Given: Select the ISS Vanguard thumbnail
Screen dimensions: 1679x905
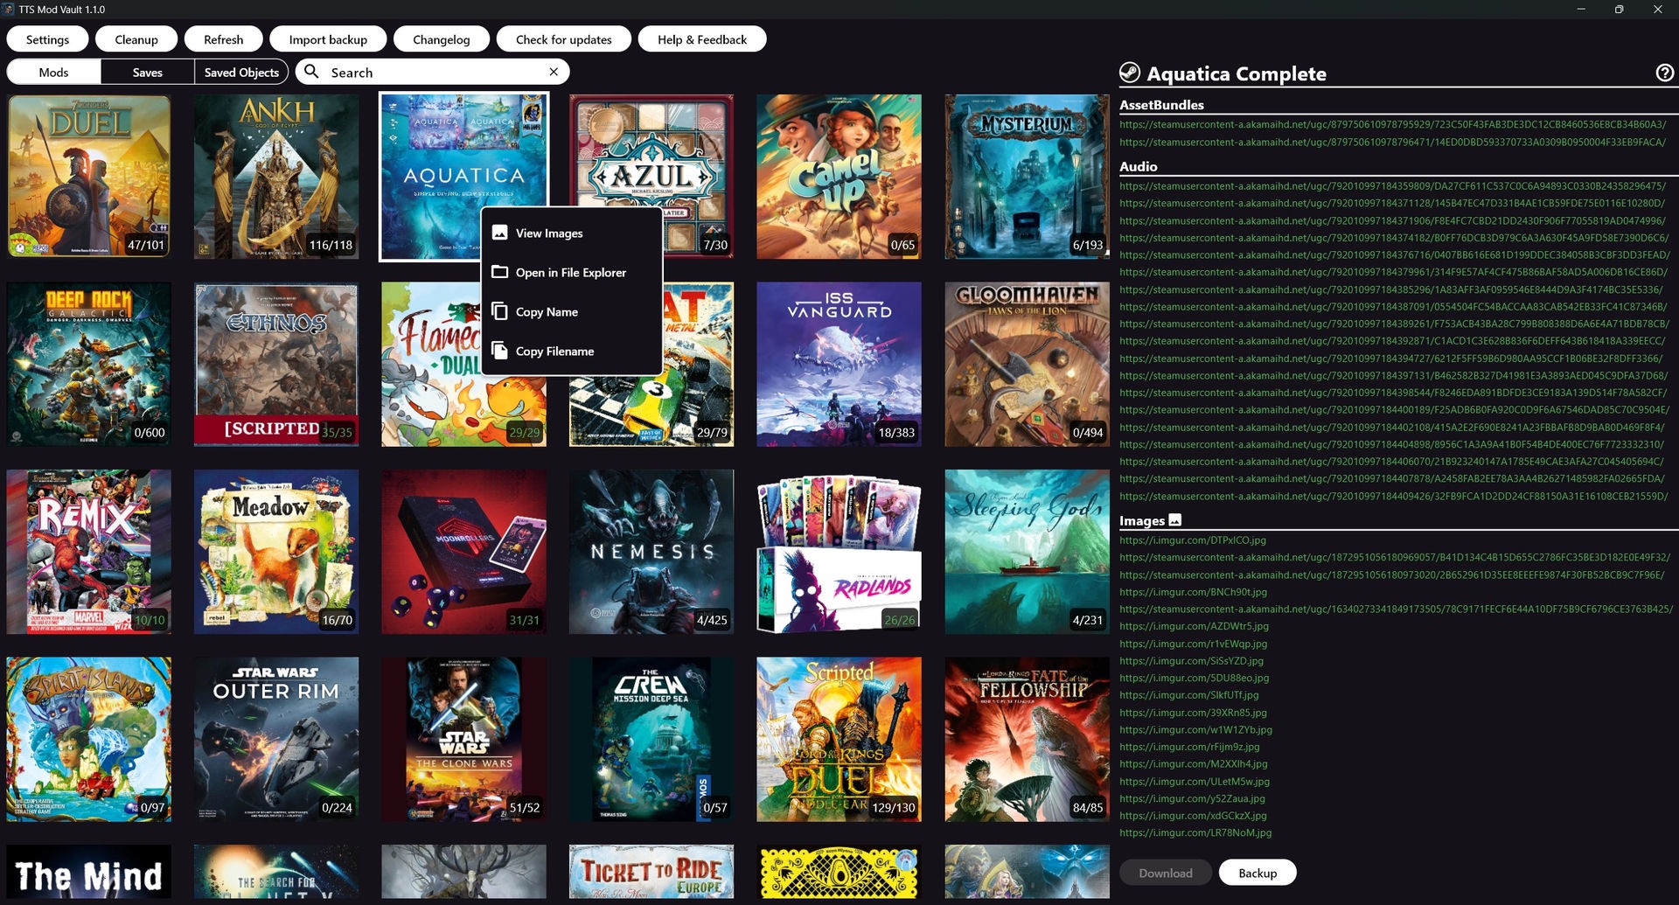Looking at the screenshot, I should (839, 364).
